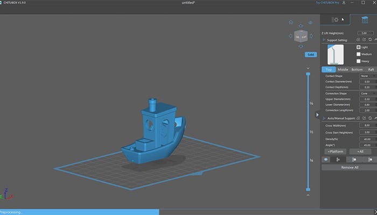The width and height of the screenshot is (377, 215).
Task: Click the Cross Width value field
Action: [x=367, y=125]
